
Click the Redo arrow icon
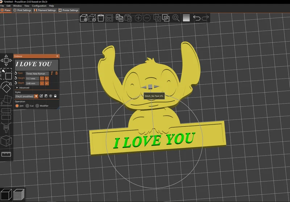tap(205, 18)
